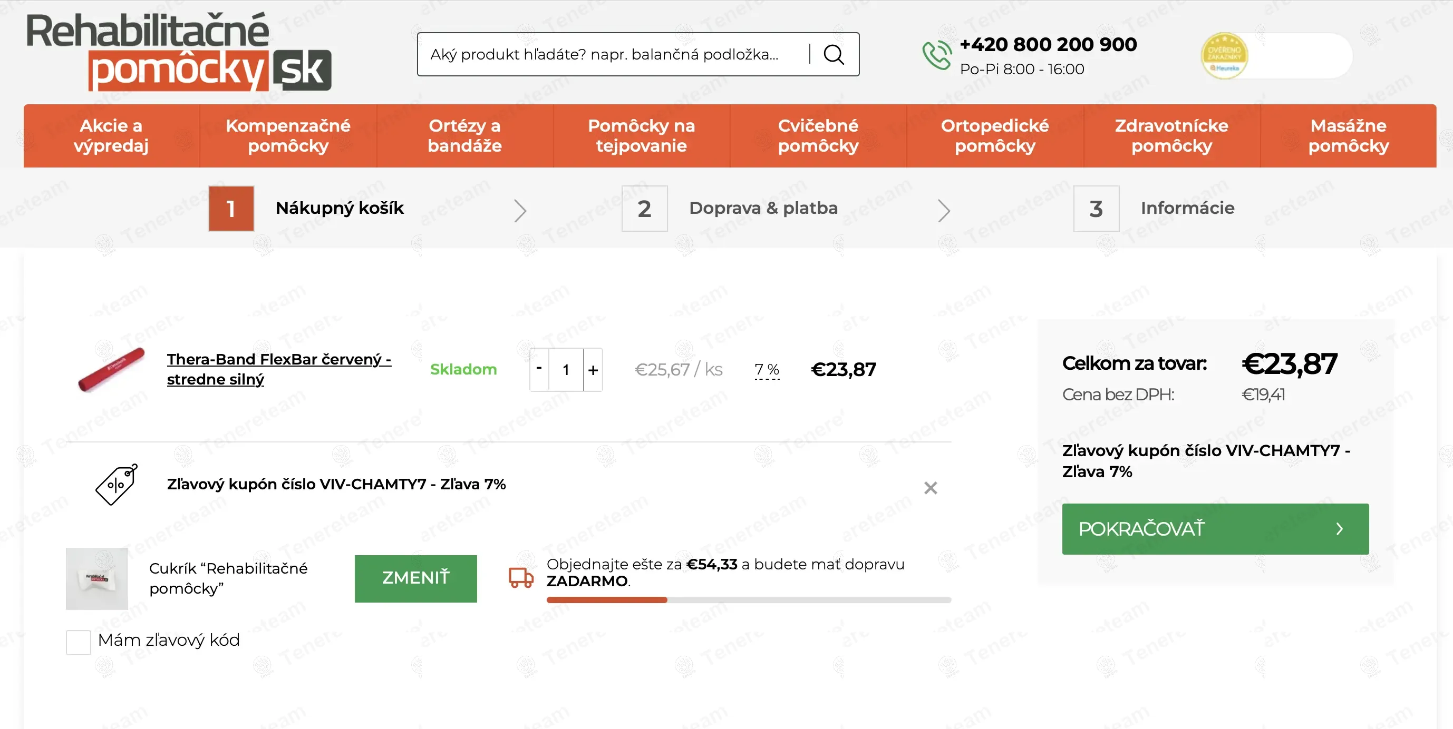Click the green phone call icon
The height and width of the screenshot is (729, 1453).
pos(936,55)
